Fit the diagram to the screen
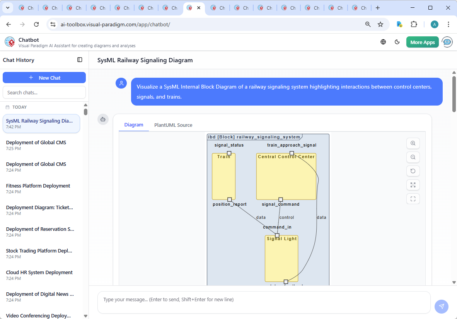 coord(413,199)
